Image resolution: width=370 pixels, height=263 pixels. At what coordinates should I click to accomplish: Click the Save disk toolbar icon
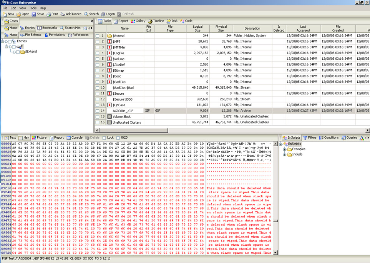[x=34, y=14]
